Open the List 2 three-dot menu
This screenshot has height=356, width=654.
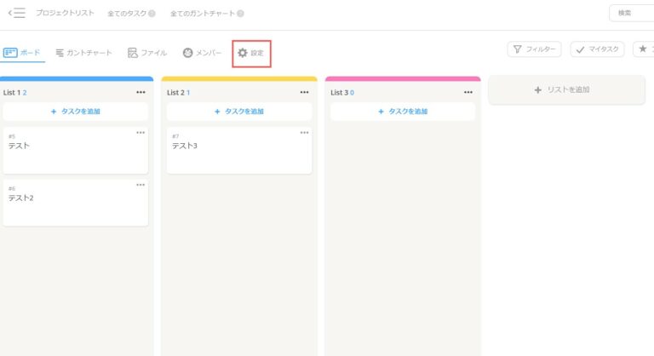(304, 92)
